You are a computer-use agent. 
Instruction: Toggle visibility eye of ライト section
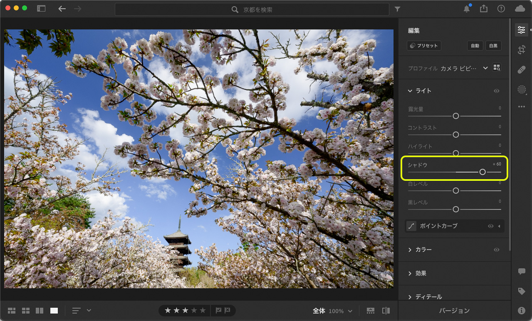pyautogui.click(x=496, y=91)
